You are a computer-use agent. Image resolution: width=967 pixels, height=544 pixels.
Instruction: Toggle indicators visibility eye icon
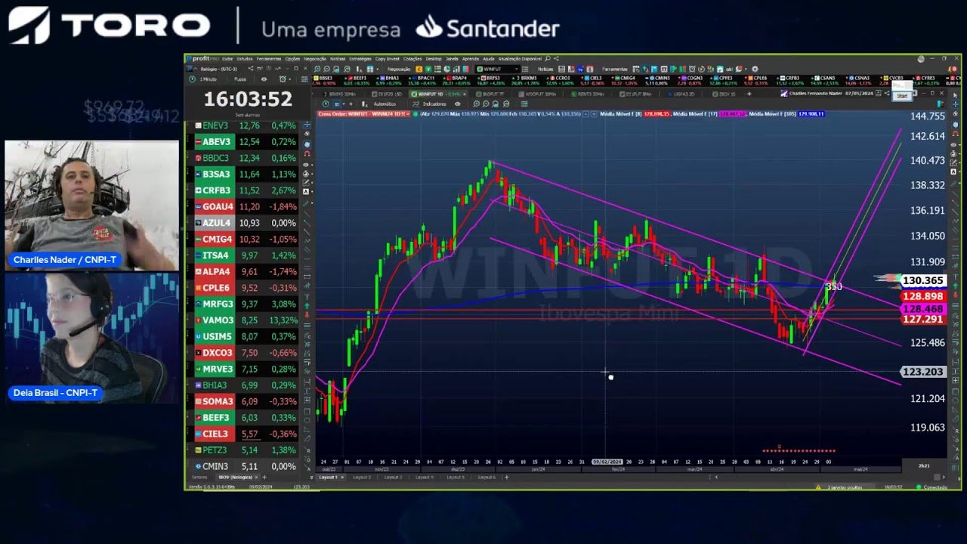tap(457, 104)
